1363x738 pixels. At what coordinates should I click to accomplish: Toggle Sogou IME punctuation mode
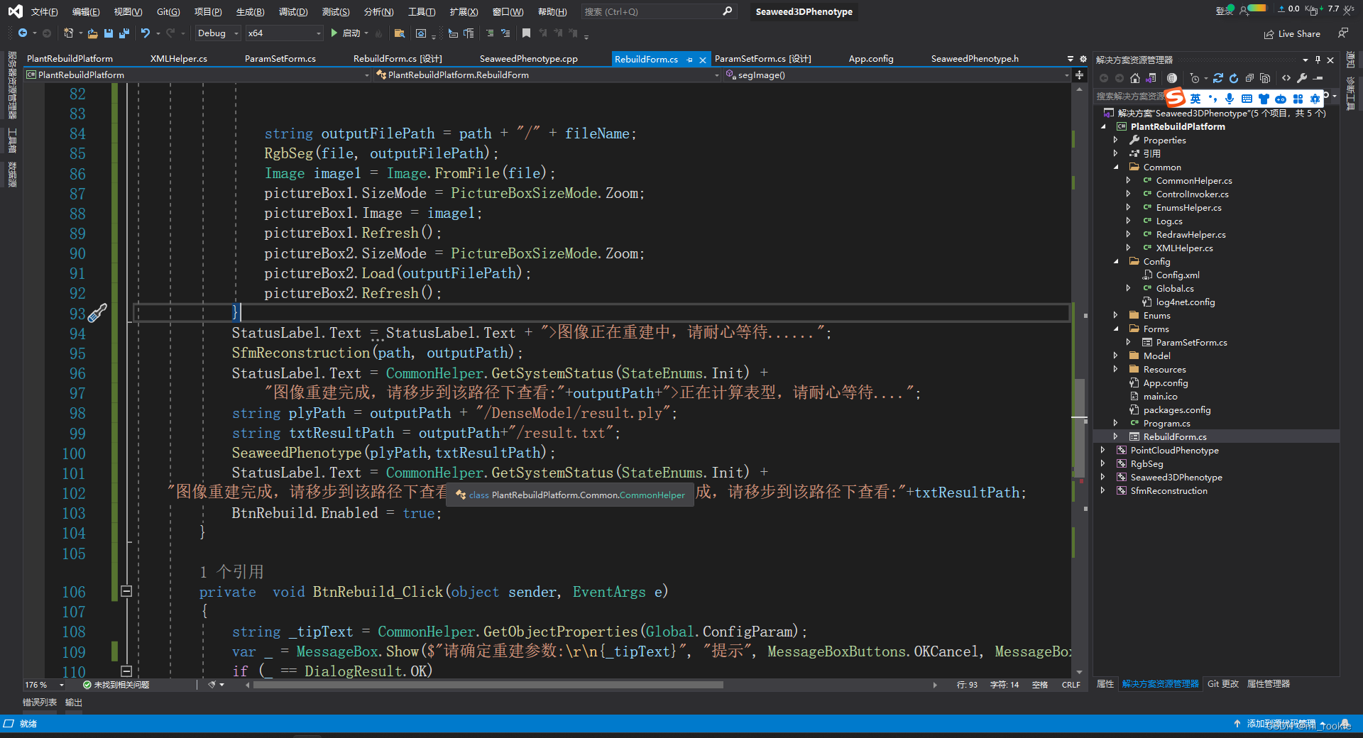coord(1213,99)
